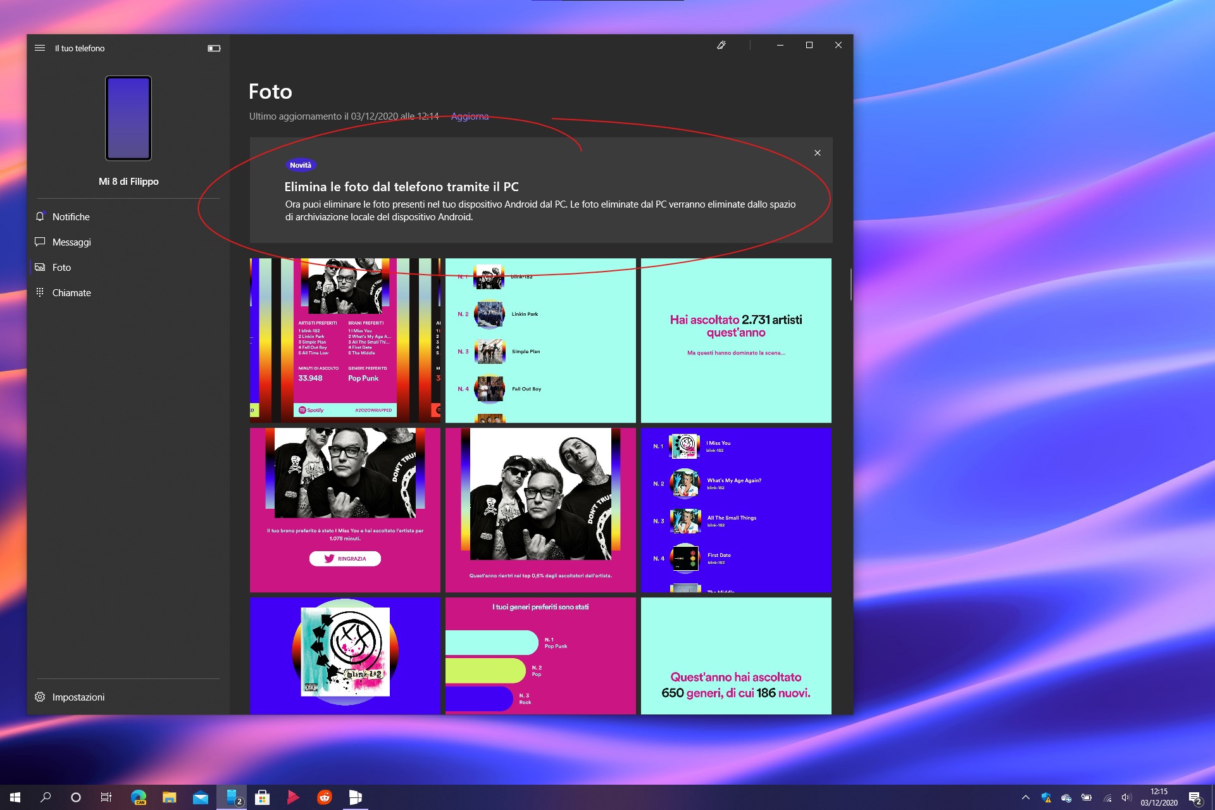Select the Foto section

click(128, 267)
